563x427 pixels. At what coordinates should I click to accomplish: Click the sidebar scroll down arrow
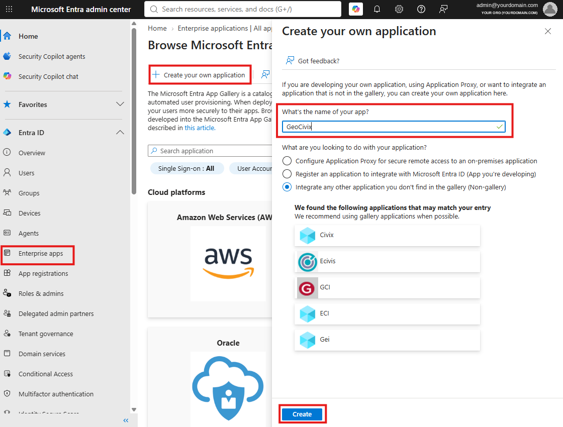click(x=134, y=409)
